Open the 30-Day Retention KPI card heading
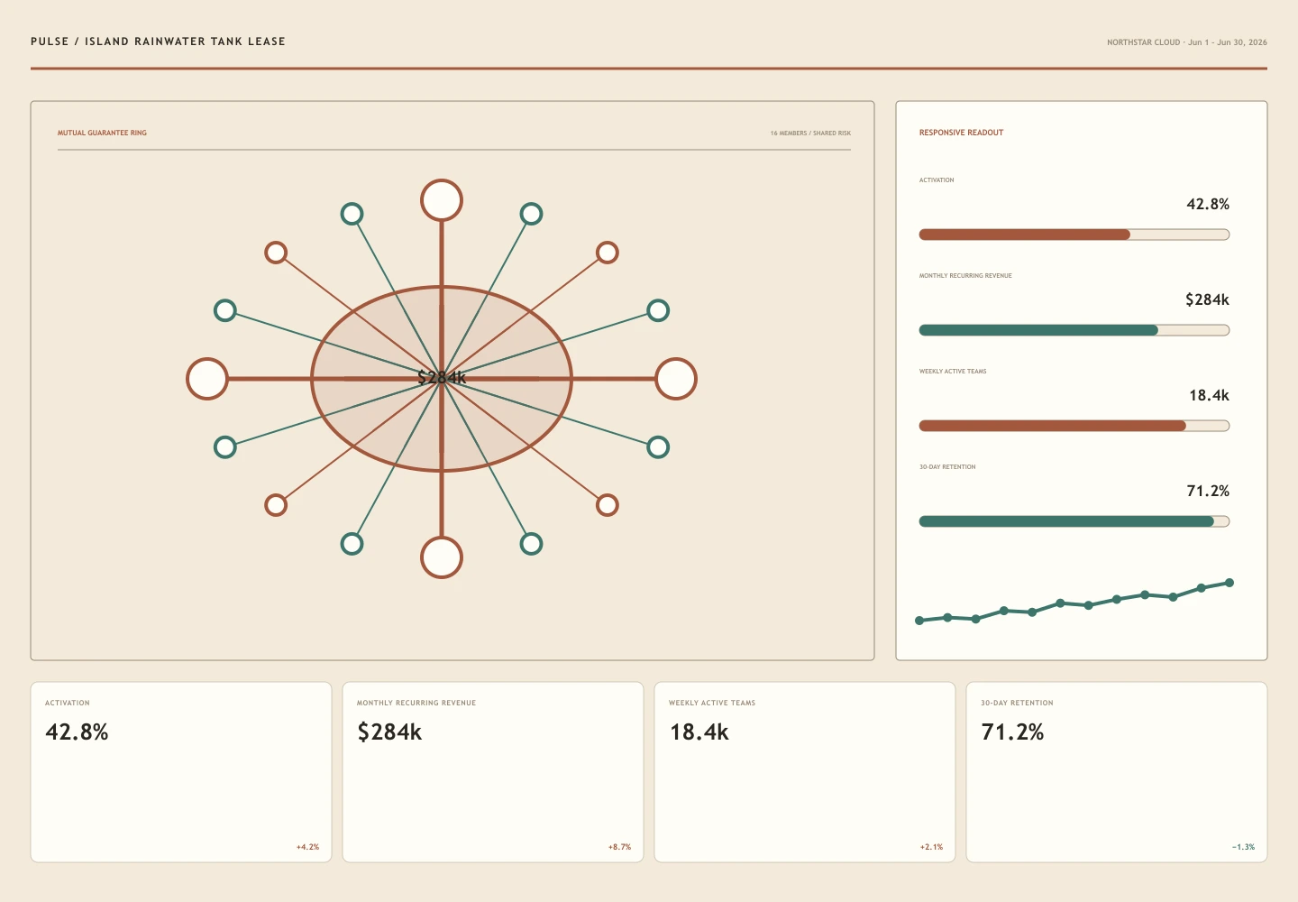 click(1017, 703)
